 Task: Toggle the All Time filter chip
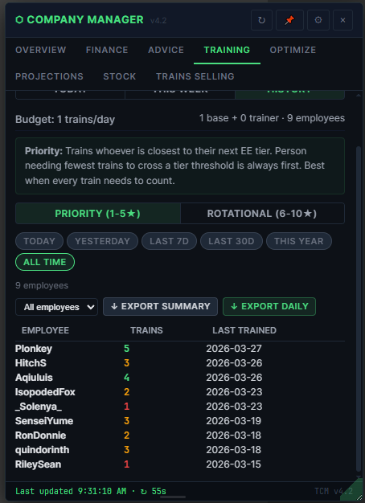[x=45, y=262]
